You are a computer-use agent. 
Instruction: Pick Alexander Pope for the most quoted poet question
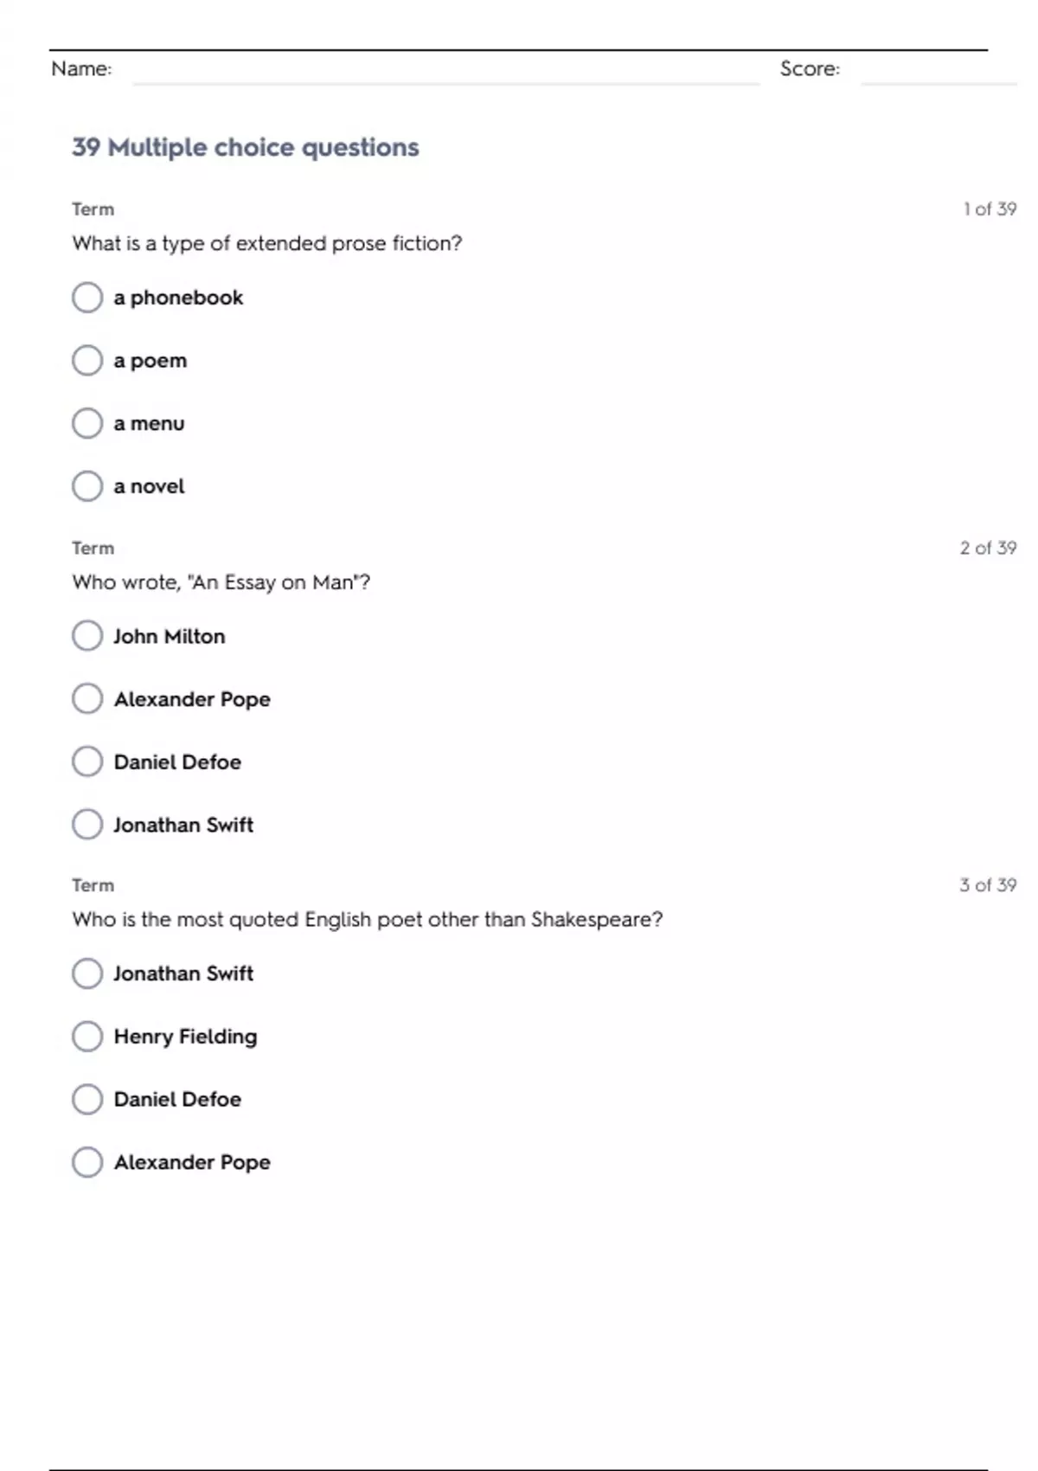[87, 1162]
